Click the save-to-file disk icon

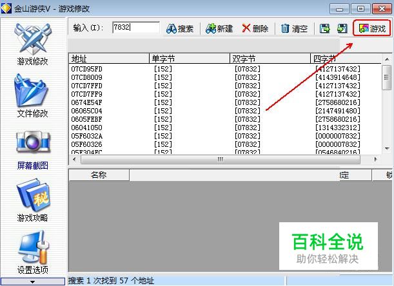pos(324,28)
